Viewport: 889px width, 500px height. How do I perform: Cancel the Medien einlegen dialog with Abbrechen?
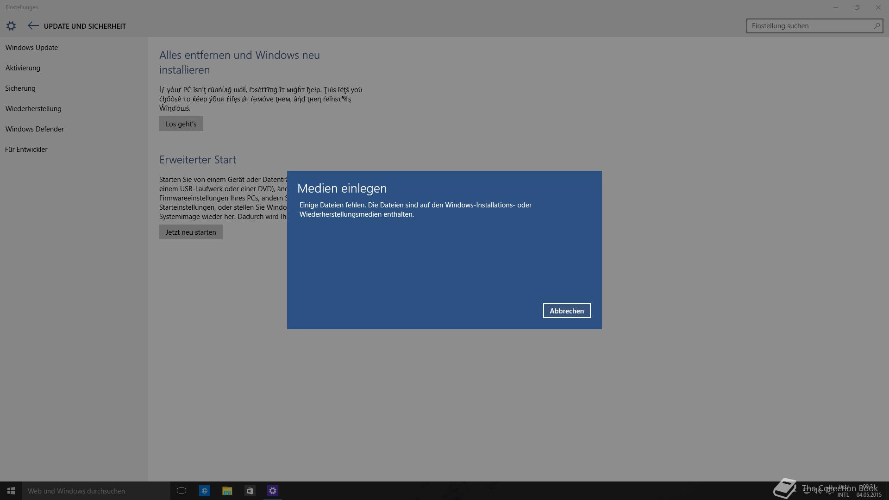[x=567, y=311]
